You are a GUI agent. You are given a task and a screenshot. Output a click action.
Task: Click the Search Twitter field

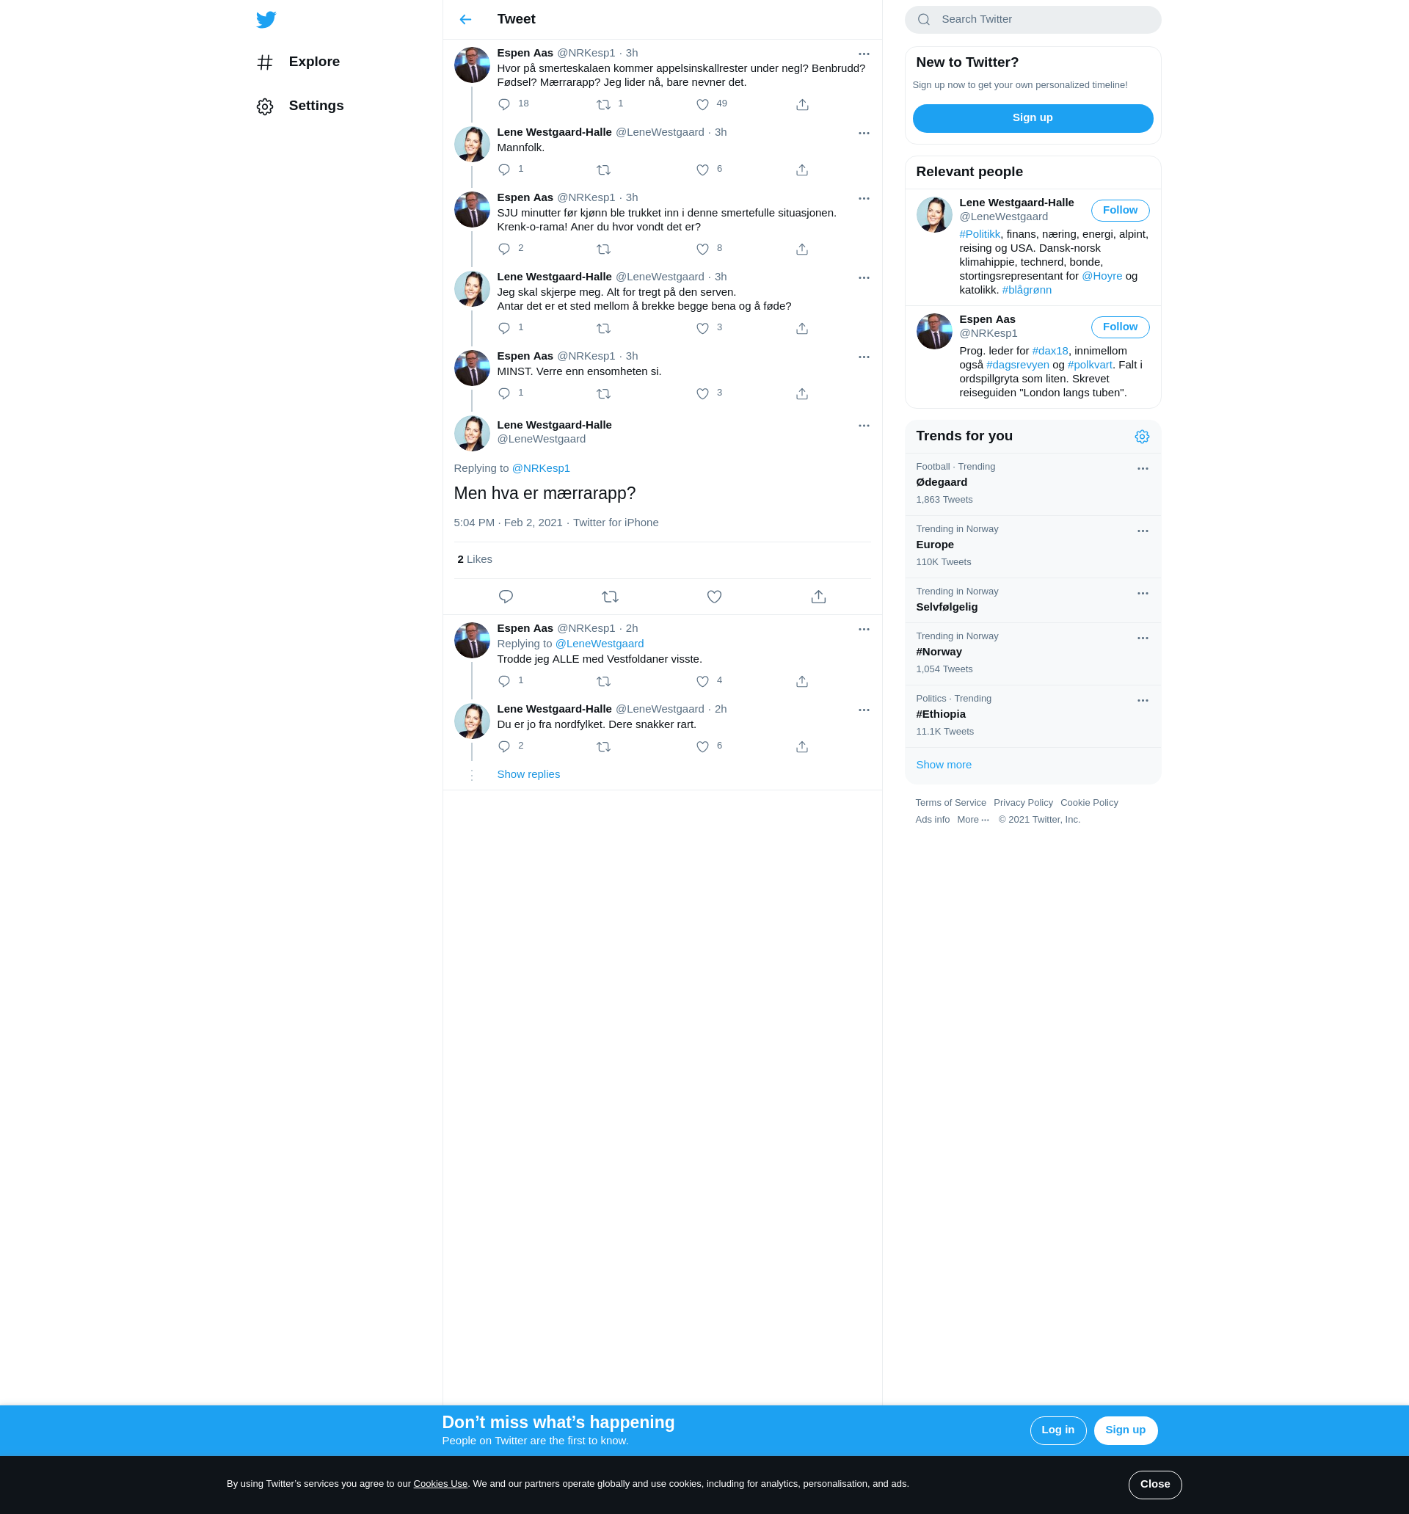point(1033,20)
